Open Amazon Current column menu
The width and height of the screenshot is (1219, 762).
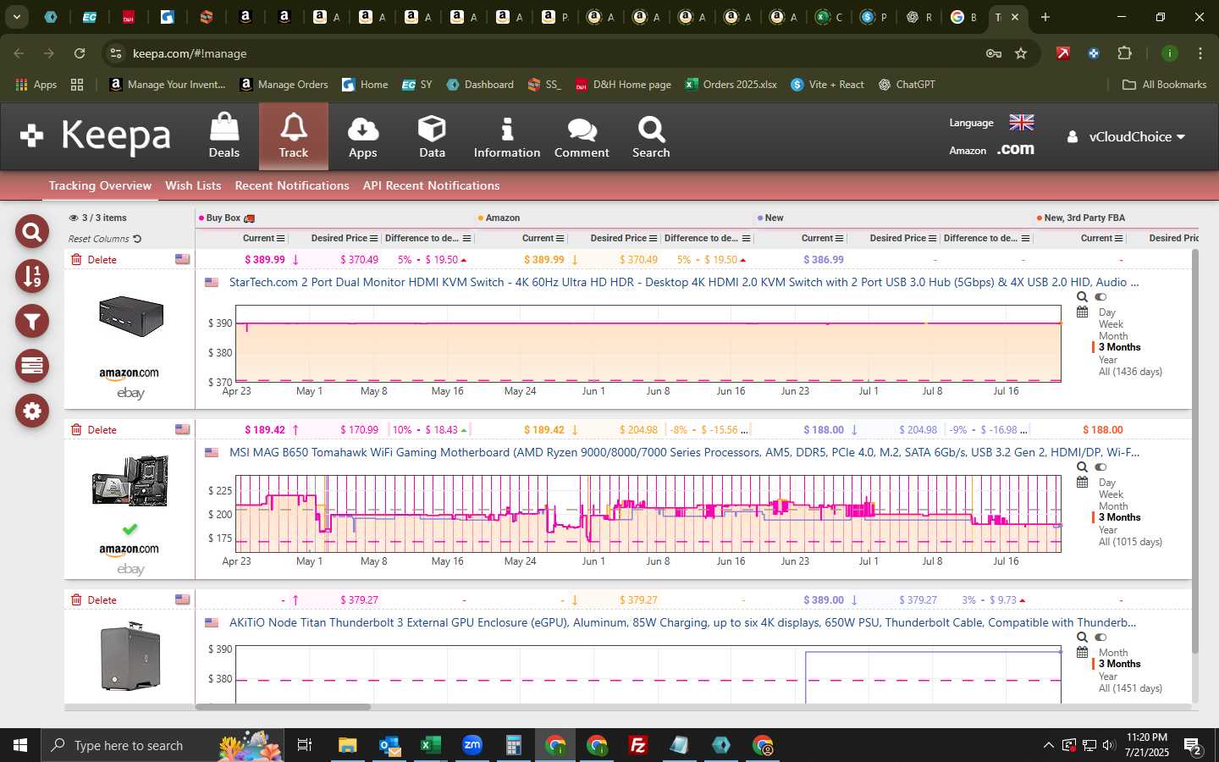[560, 239]
